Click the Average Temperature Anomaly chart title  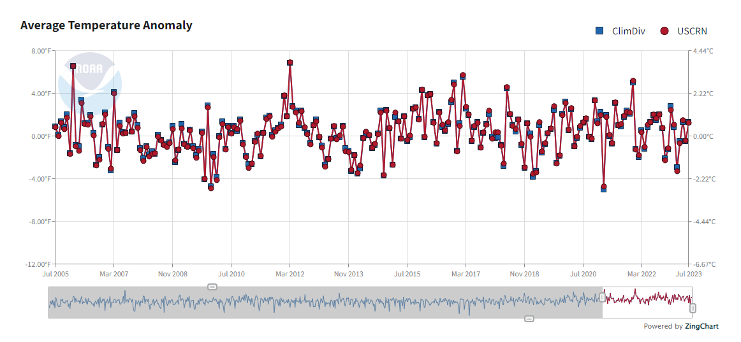click(106, 25)
